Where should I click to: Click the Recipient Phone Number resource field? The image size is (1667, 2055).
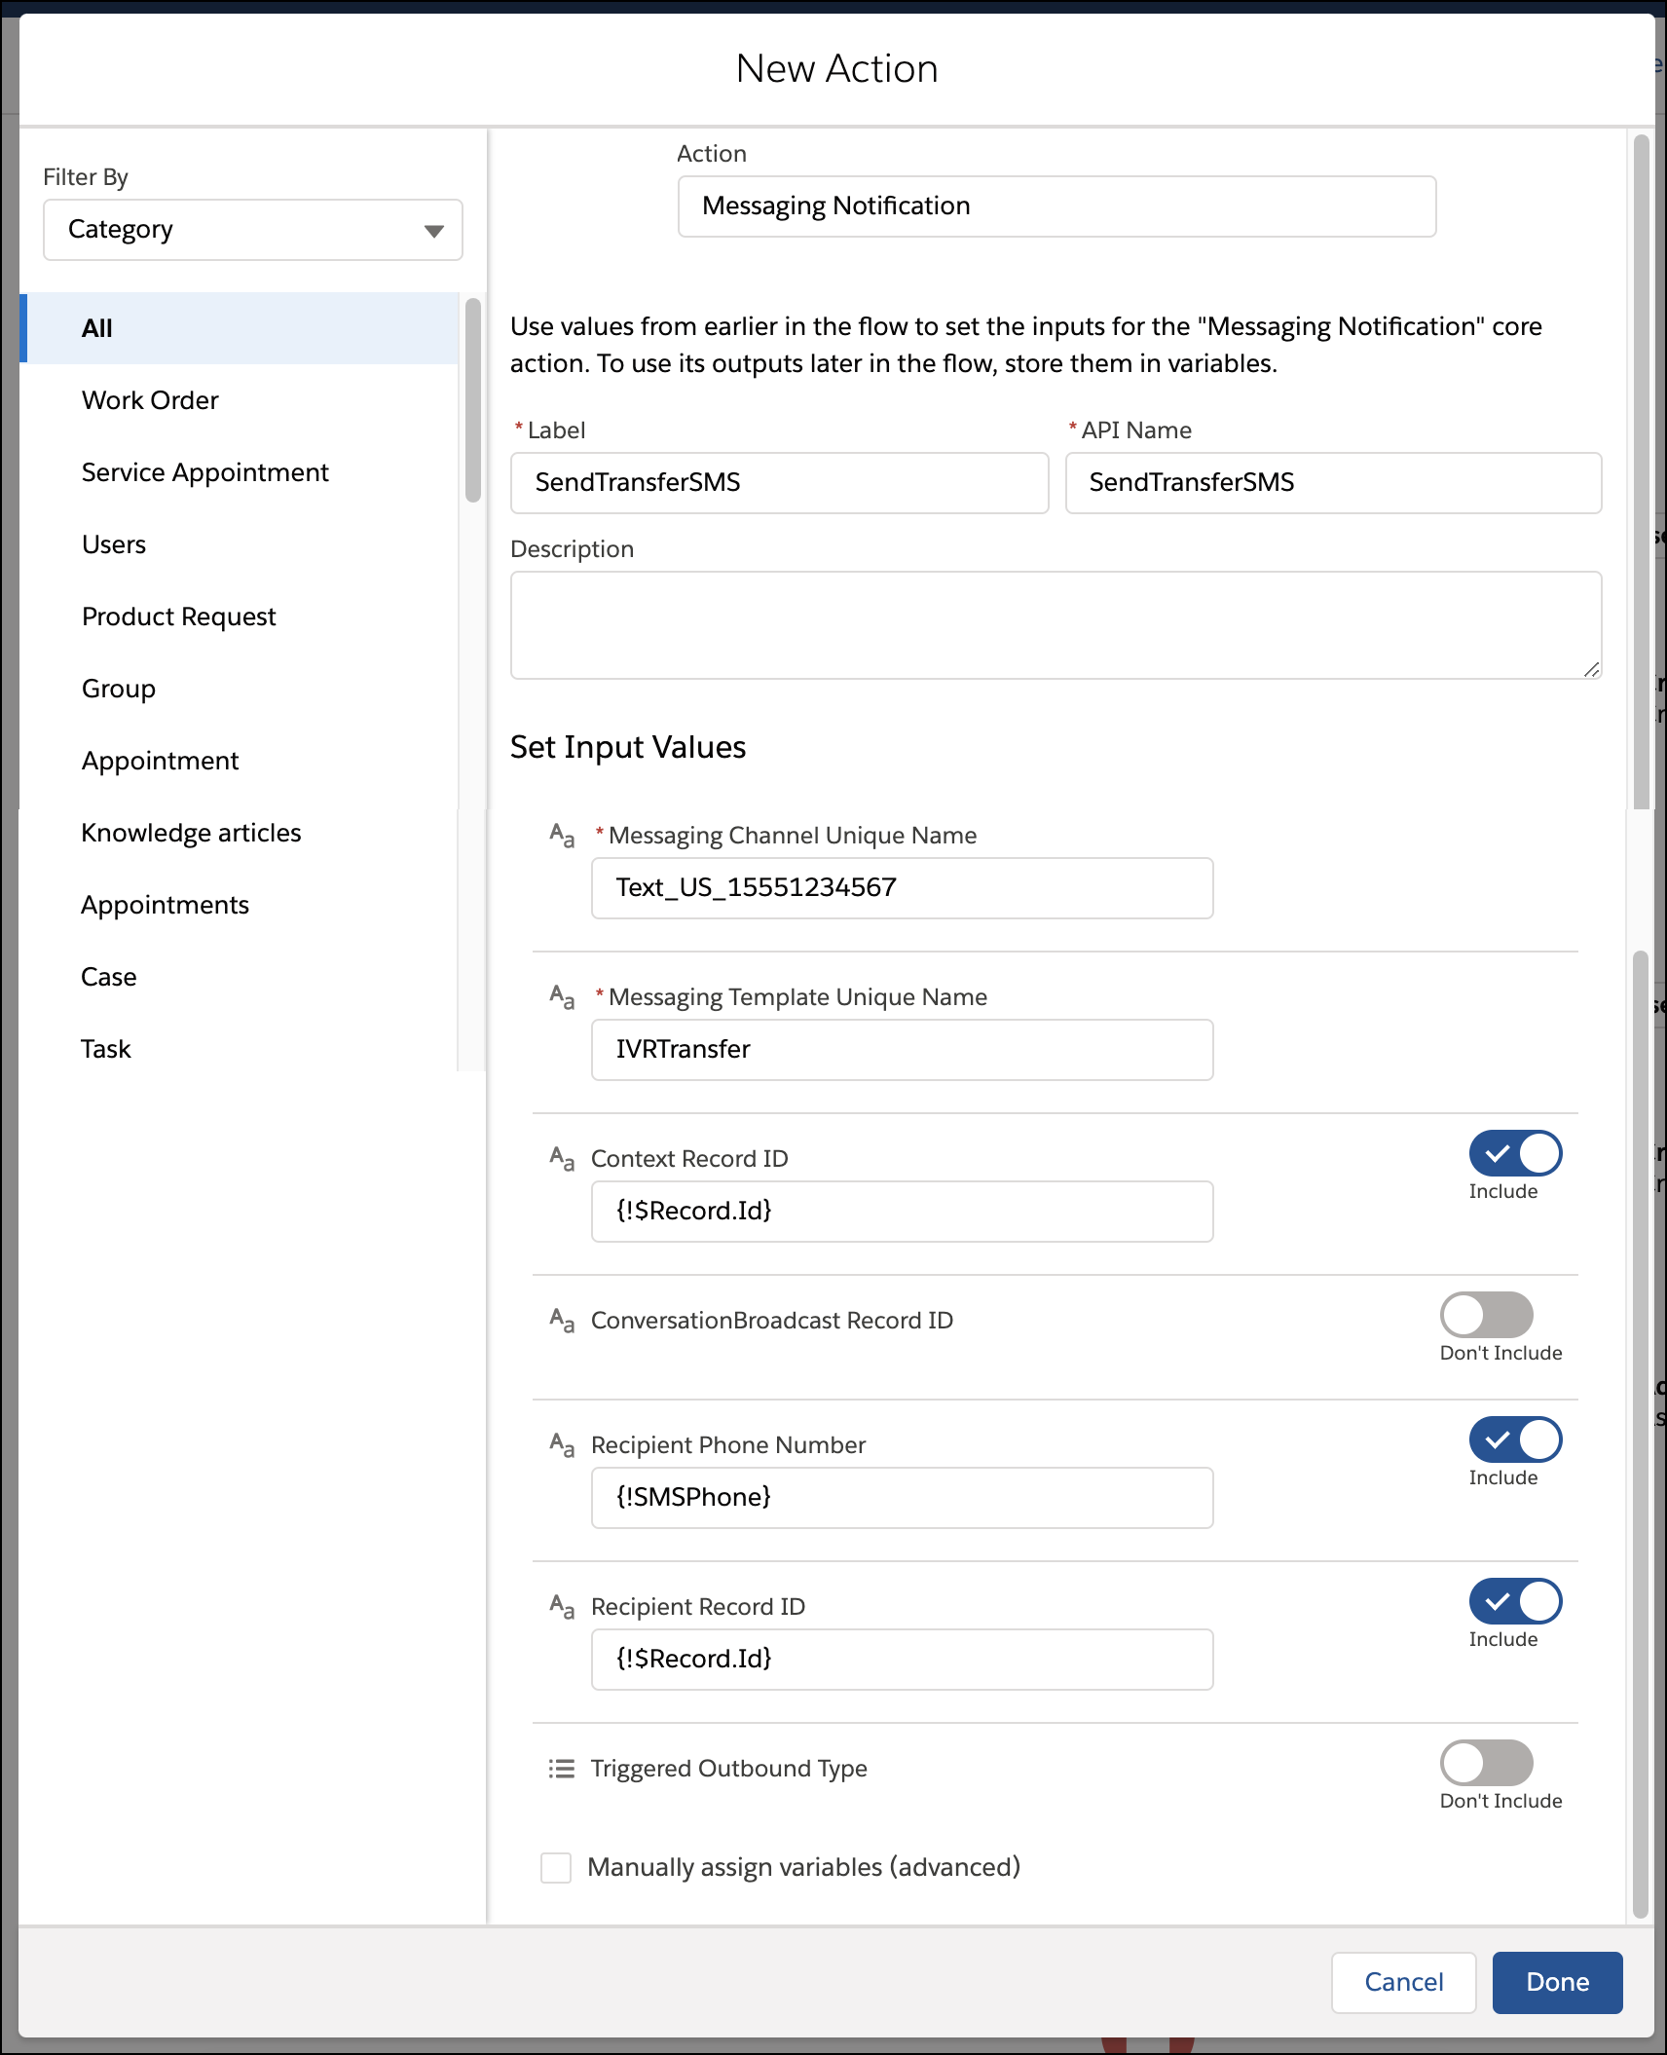(x=902, y=1498)
